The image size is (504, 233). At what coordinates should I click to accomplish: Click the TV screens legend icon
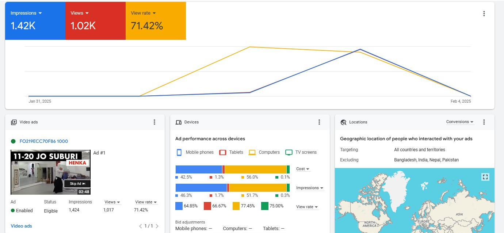(289, 152)
